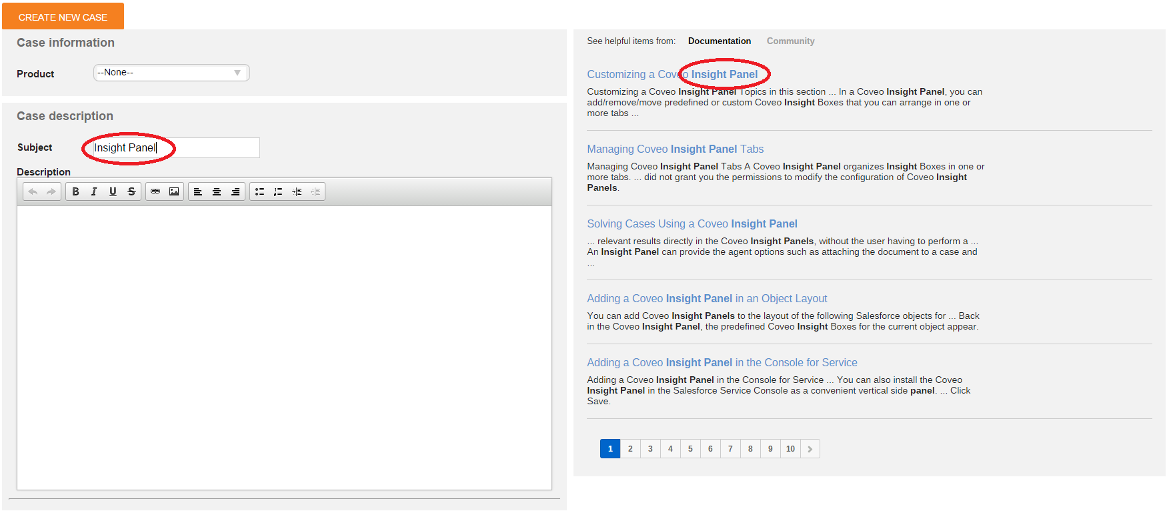
Task: Go to results page 3
Action: [x=650, y=449]
